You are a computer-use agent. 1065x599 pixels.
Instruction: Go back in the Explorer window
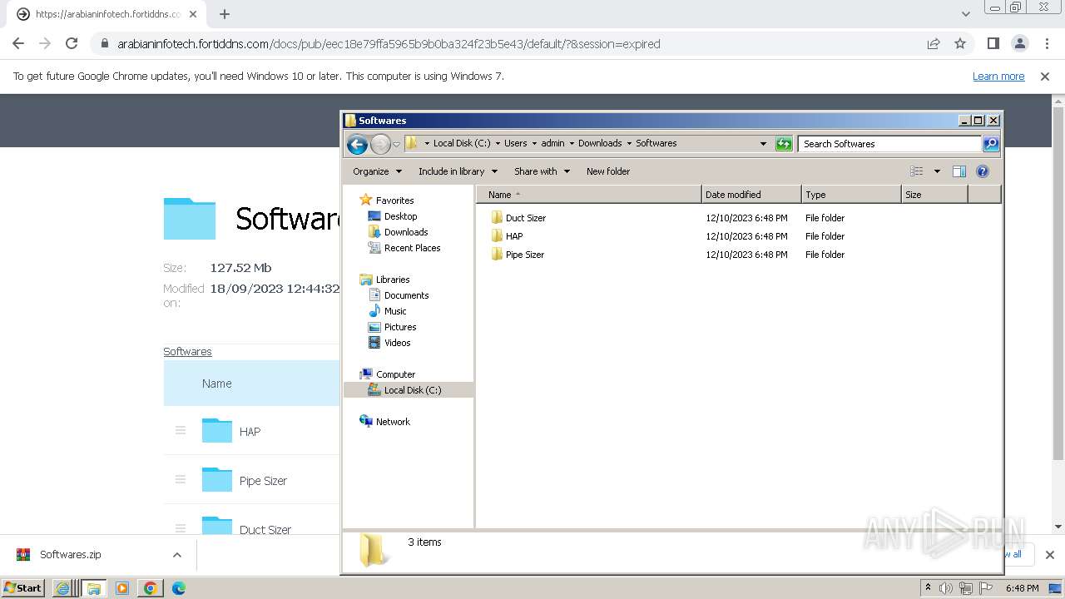[357, 144]
